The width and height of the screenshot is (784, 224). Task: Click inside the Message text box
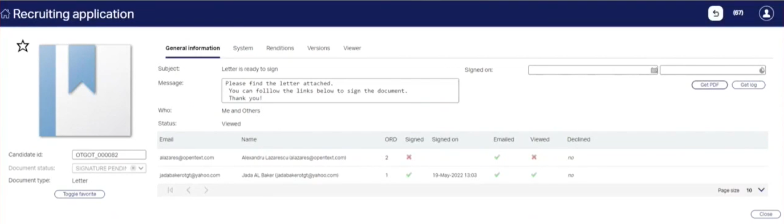(340, 91)
